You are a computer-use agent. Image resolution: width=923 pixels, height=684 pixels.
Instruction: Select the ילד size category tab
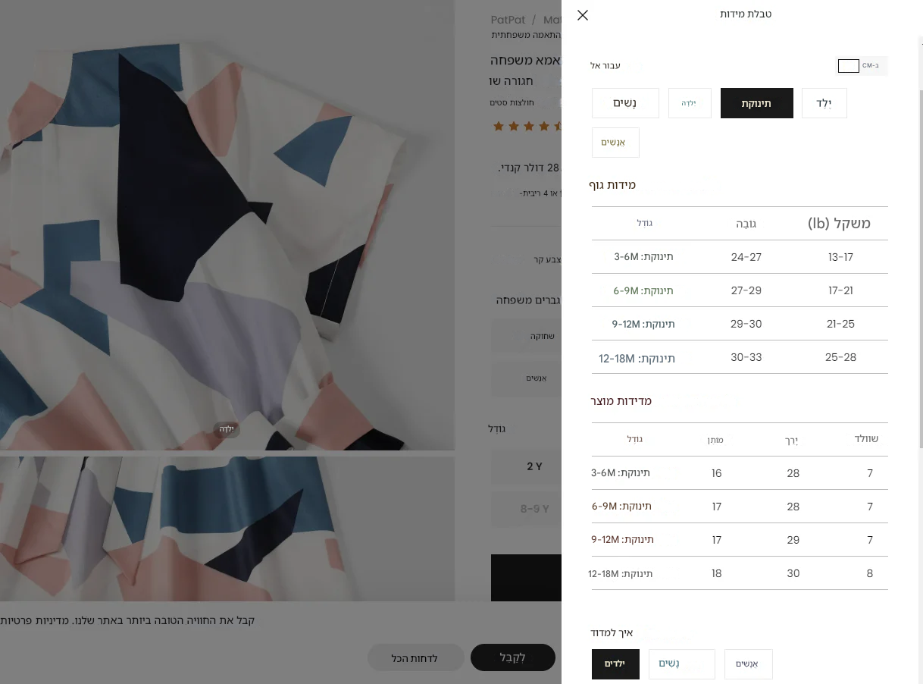click(x=824, y=103)
